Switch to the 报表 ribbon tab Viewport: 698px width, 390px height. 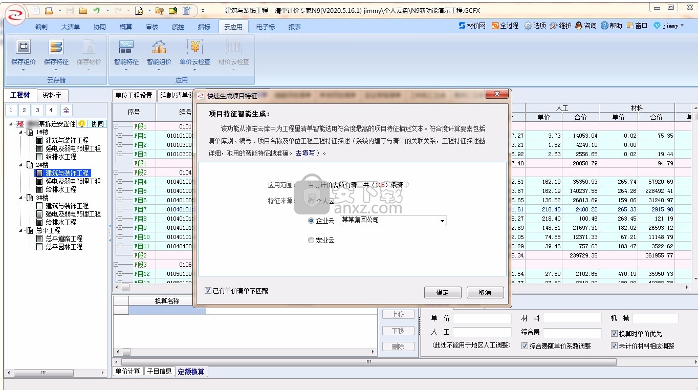[x=295, y=27]
